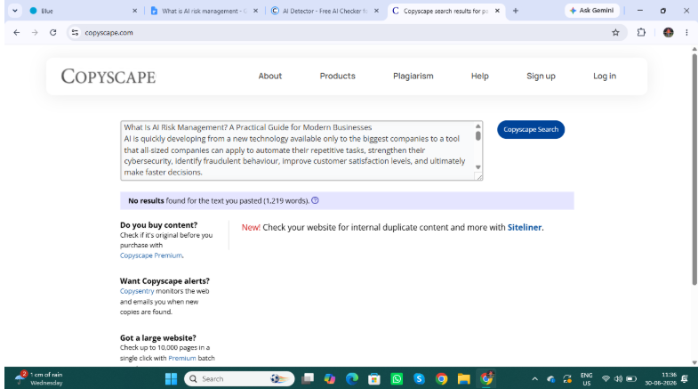This screenshot has width=698, height=389.
Task: Switch to the What is AI risk management tab
Action: pos(205,11)
